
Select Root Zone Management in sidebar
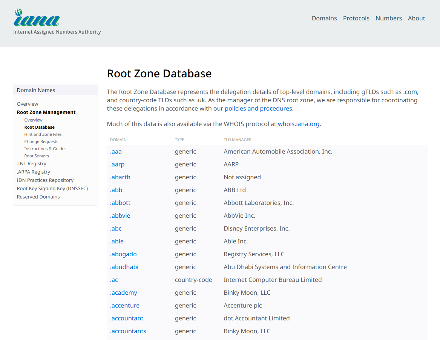click(46, 112)
